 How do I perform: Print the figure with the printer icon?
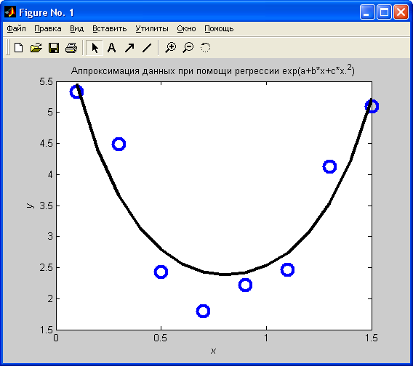[x=71, y=48]
